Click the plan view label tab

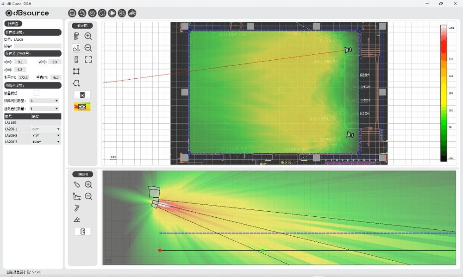pyautogui.click(x=82, y=25)
